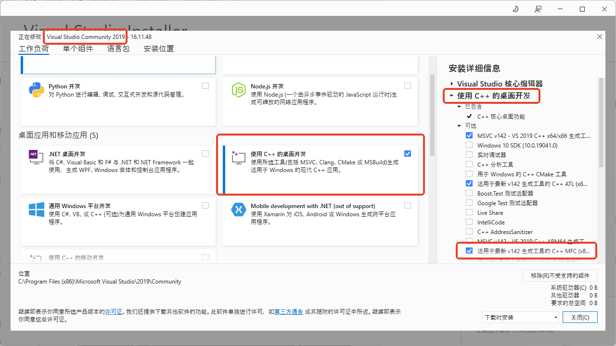Click the feedback icon in title bar
The image size is (616, 346).
coord(538,9)
